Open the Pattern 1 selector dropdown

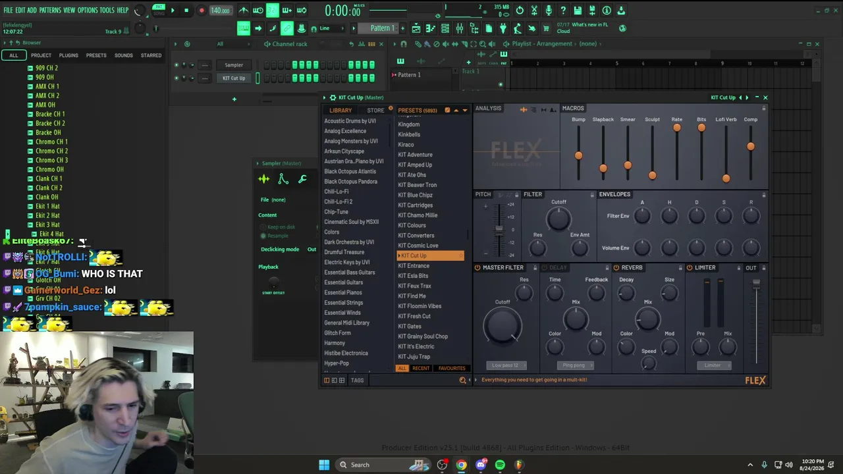coord(382,28)
